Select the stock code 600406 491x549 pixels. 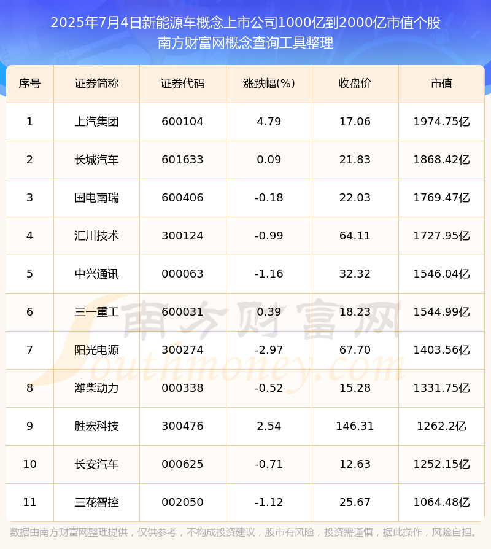182,198
